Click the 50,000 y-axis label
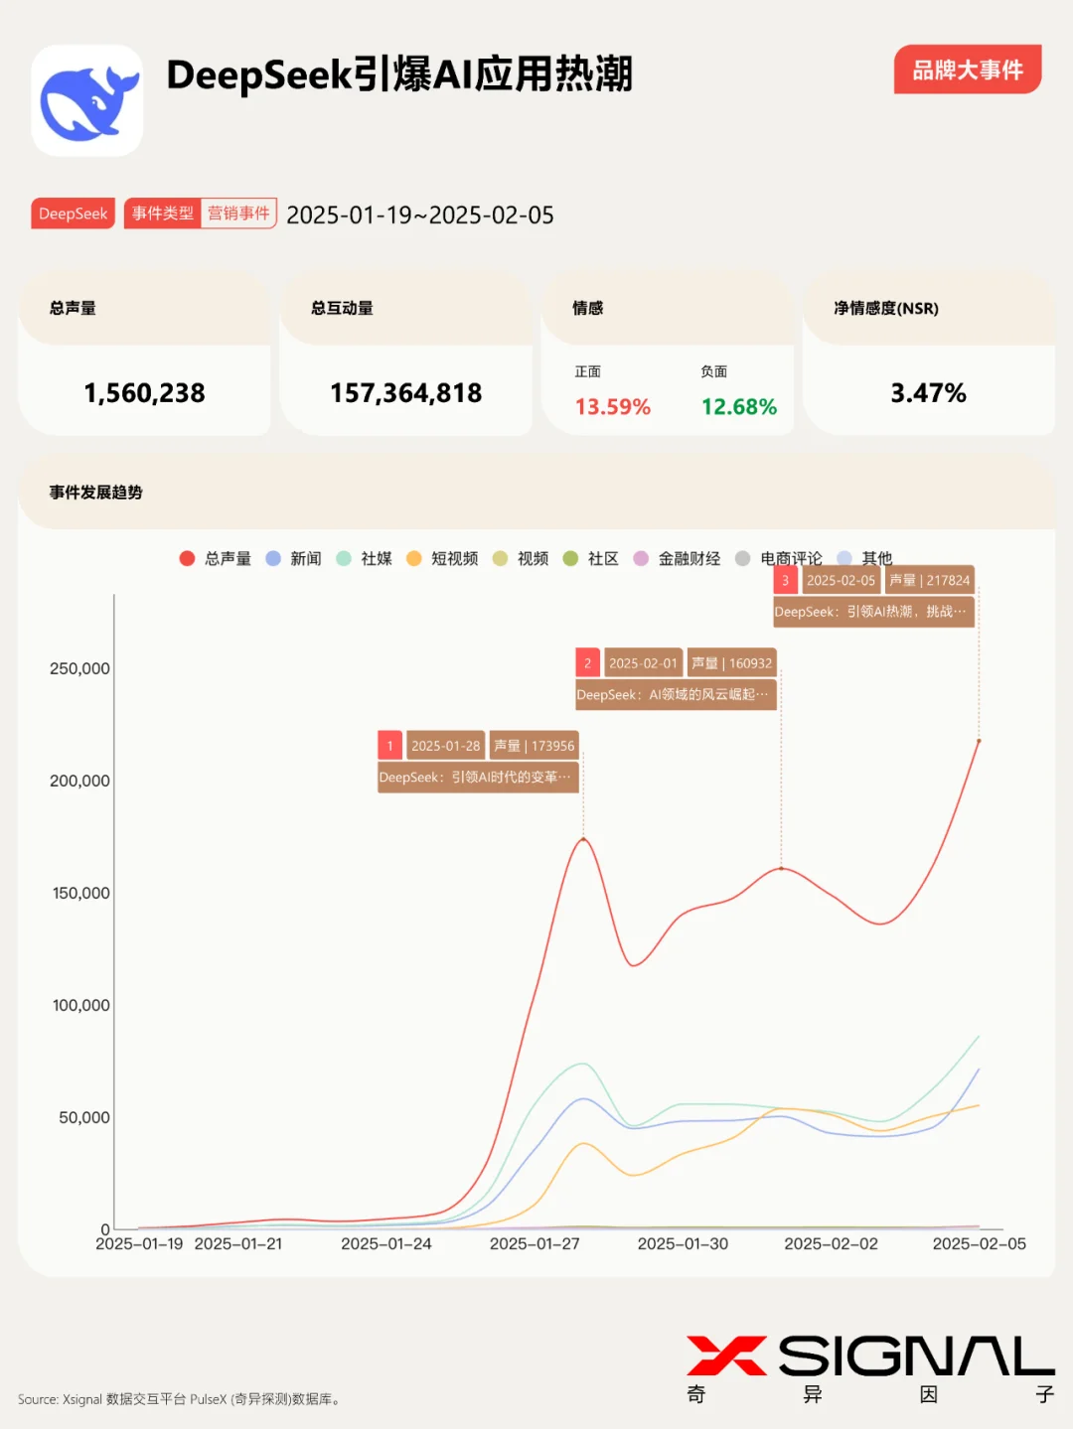The image size is (1073, 1429). (84, 1118)
